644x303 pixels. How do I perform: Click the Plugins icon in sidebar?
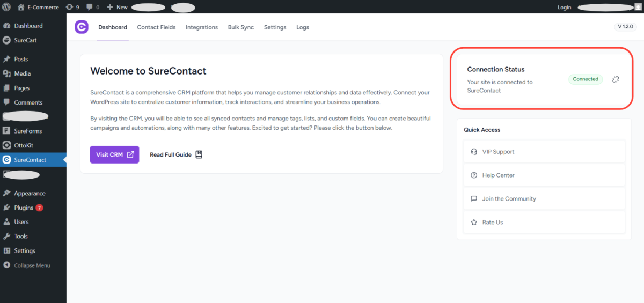tap(6, 208)
